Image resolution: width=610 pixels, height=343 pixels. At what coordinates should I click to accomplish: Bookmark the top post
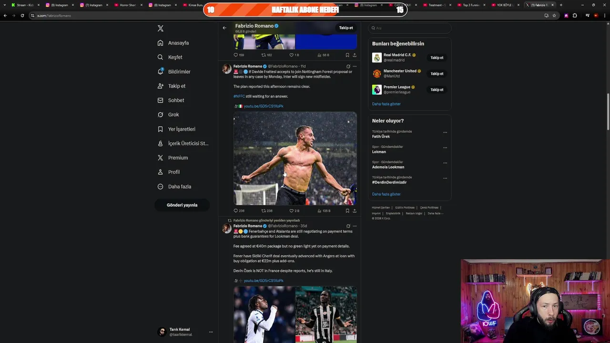coord(347,55)
